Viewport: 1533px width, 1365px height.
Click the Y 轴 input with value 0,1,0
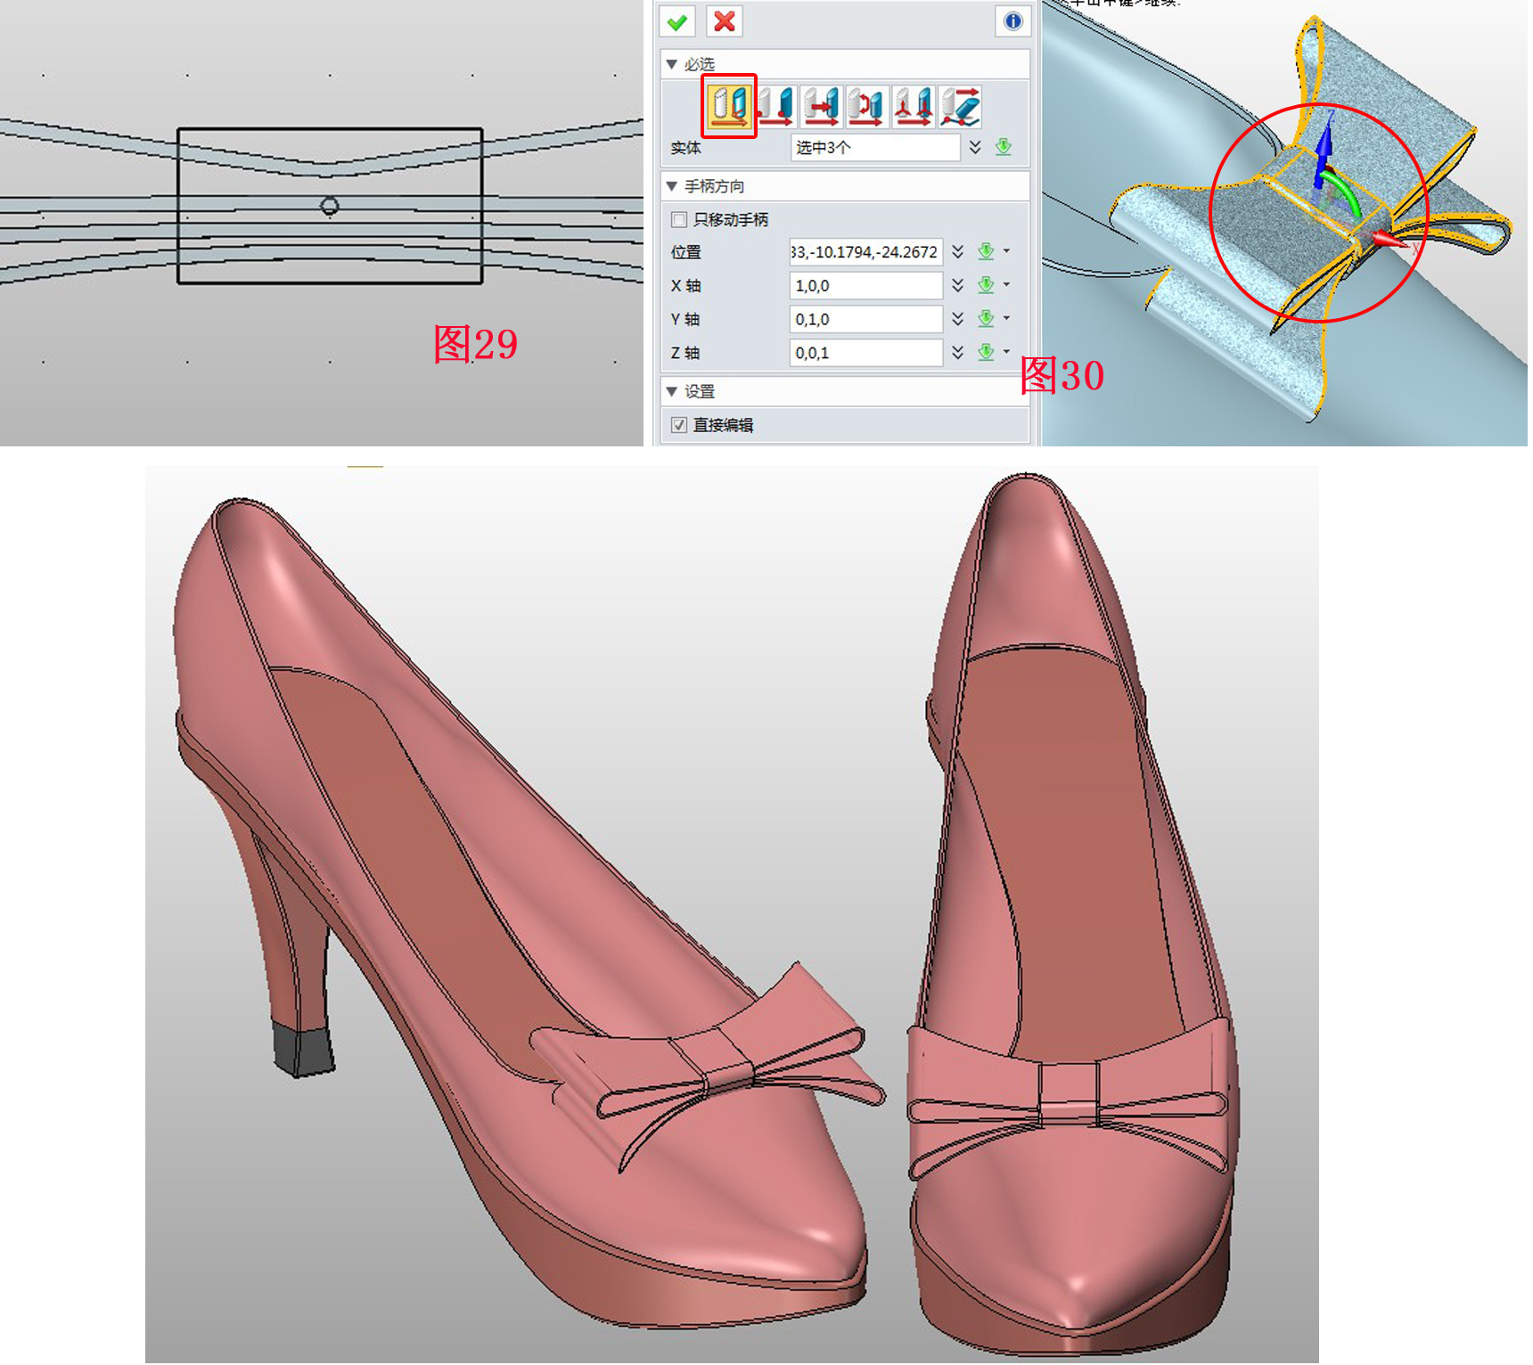click(x=866, y=319)
